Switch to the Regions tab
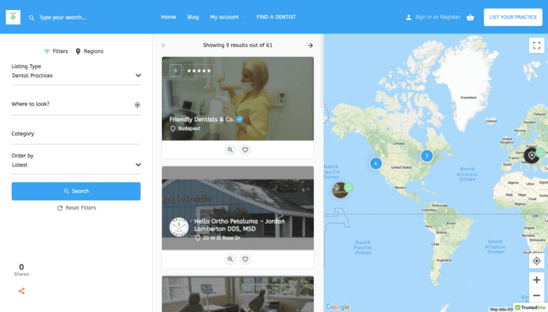 pyautogui.click(x=89, y=52)
